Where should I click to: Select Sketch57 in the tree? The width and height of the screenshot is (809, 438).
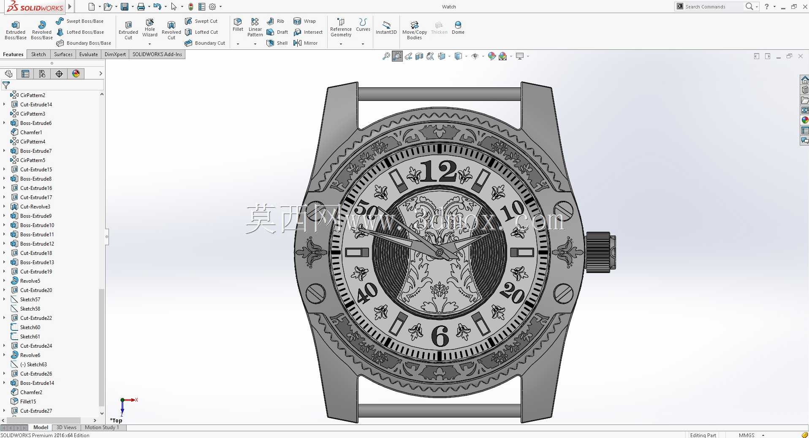(25, 299)
